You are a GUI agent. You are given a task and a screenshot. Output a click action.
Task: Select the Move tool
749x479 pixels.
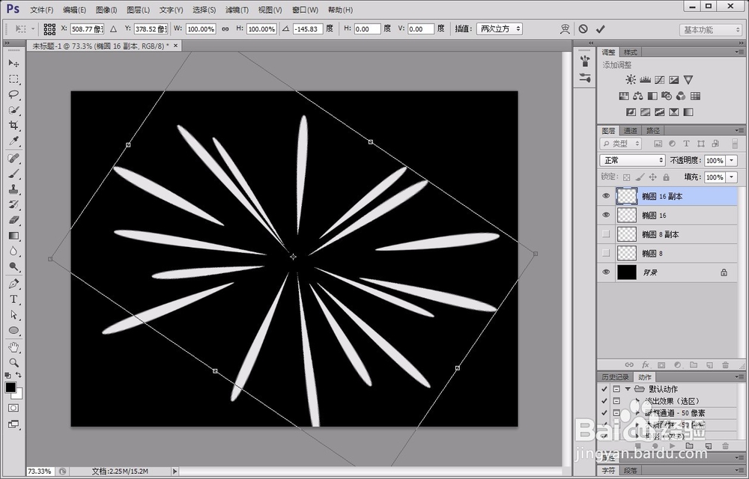click(x=13, y=64)
